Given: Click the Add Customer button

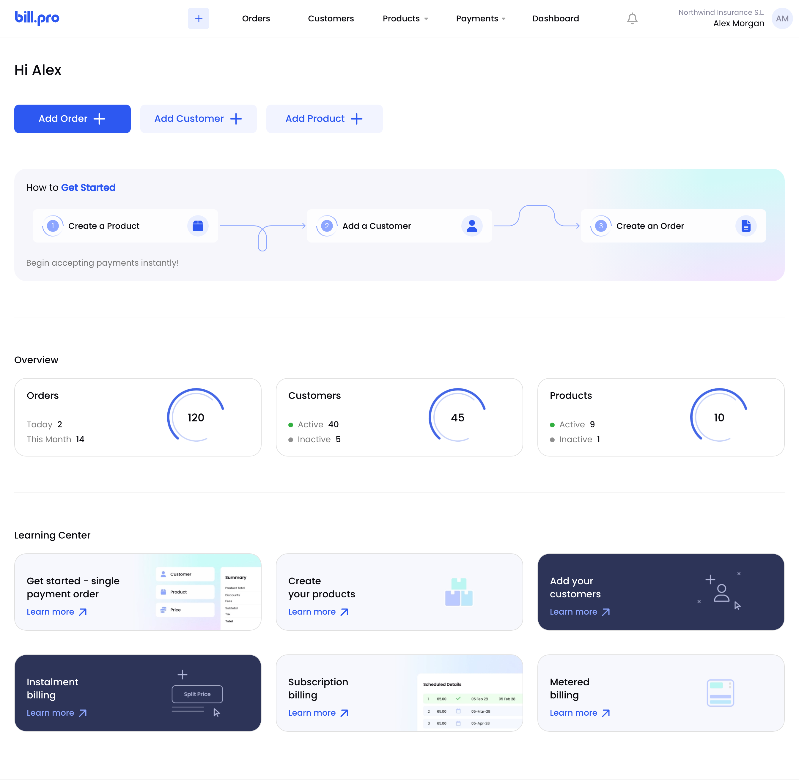Looking at the screenshot, I should click(x=199, y=119).
